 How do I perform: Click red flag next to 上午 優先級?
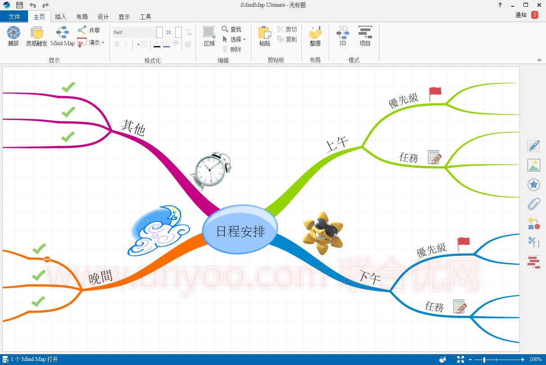[x=435, y=94]
